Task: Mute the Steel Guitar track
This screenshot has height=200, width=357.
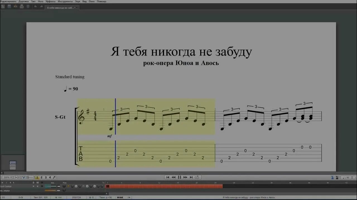Action: pyautogui.click(x=38, y=186)
